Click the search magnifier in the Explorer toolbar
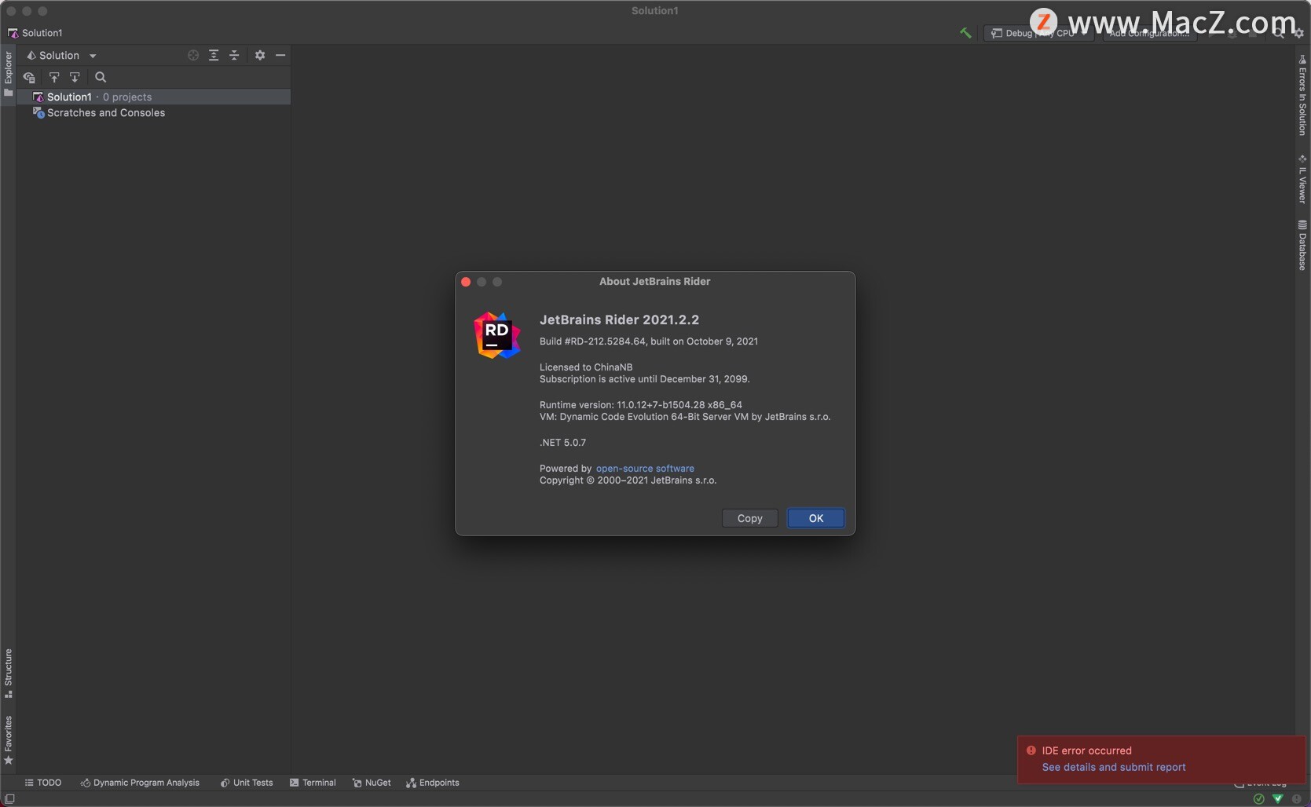Image resolution: width=1311 pixels, height=807 pixels. point(101,77)
